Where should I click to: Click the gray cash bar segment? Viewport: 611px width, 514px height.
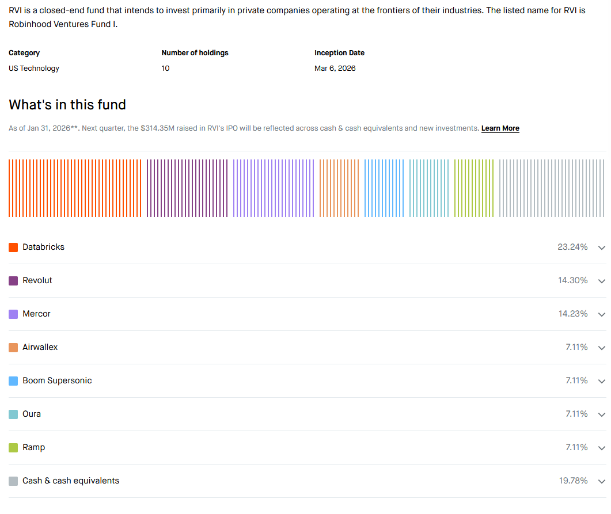[552, 188]
